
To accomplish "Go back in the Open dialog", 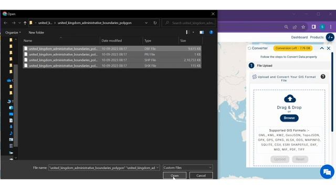I will pos(6,23).
